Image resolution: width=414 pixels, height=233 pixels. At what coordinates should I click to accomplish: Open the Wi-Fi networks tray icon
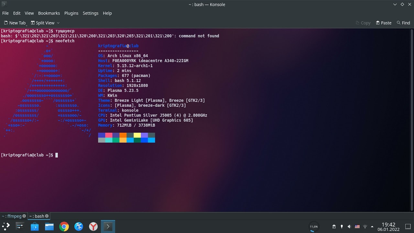365,227
